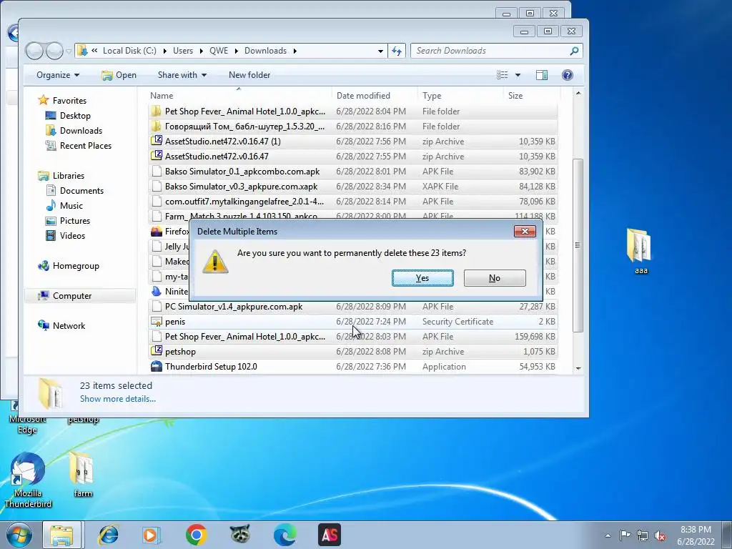Screen dimensions: 732x549
Task: Select the Ninite installer icon in list
Action: pyautogui.click(x=157, y=292)
